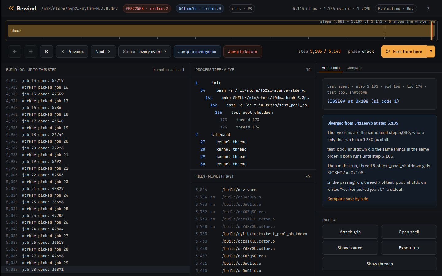Click the Fork from here button
The height and width of the screenshot is (276, 442).
tap(404, 52)
